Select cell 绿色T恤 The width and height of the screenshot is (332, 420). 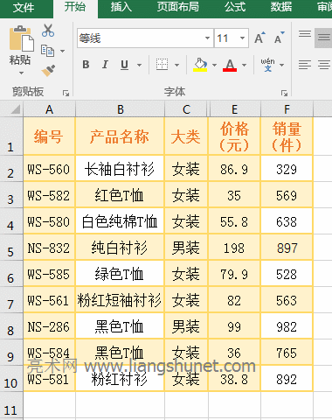pyautogui.click(x=120, y=274)
